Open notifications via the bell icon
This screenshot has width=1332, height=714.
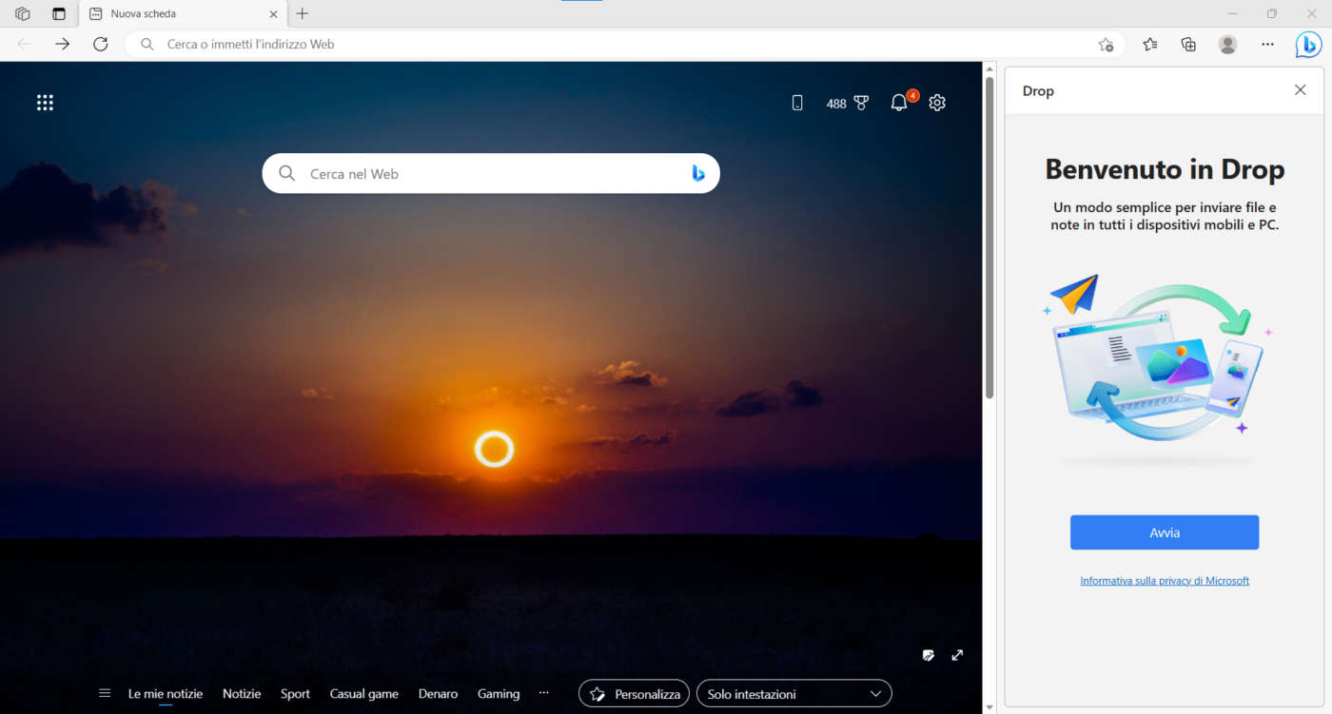coord(898,102)
